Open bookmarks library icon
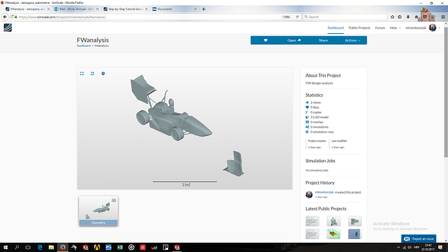 (x=400, y=17)
